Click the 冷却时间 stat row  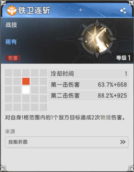pyautogui.click(x=89, y=74)
